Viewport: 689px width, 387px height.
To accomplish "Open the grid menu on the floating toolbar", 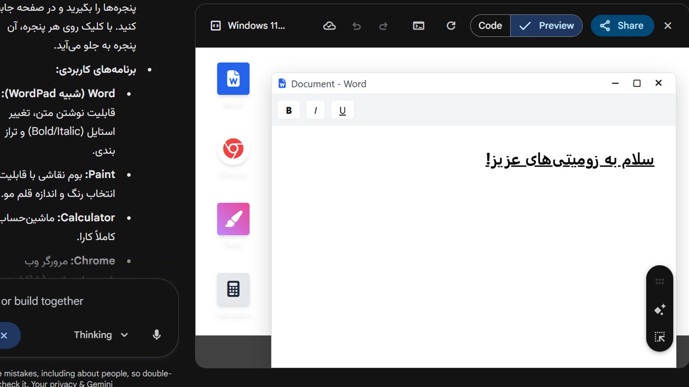I will (x=660, y=281).
